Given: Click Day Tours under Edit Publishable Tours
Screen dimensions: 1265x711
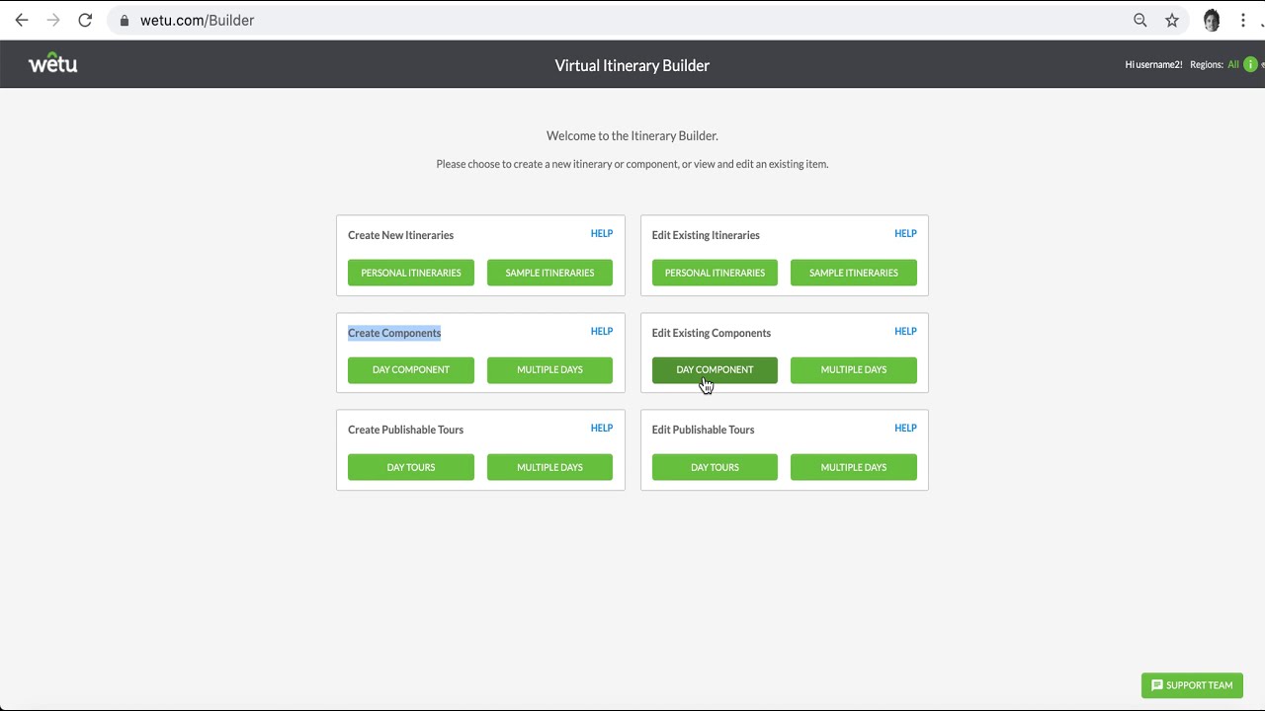Looking at the screenshot, I should pyautogui.click(x=715, y=467).
